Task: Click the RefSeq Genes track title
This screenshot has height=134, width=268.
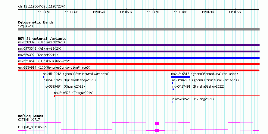Action: click(x=31, y=116)
